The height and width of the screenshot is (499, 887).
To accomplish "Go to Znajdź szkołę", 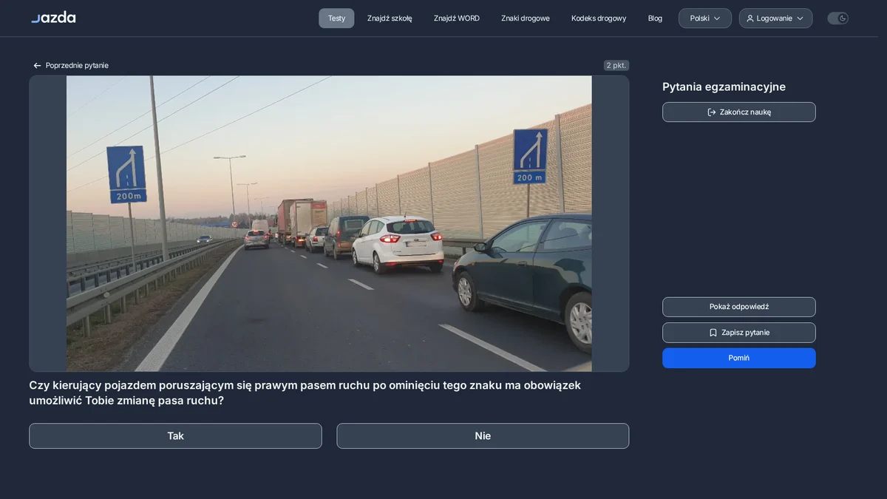I will (x=390, y=18).
